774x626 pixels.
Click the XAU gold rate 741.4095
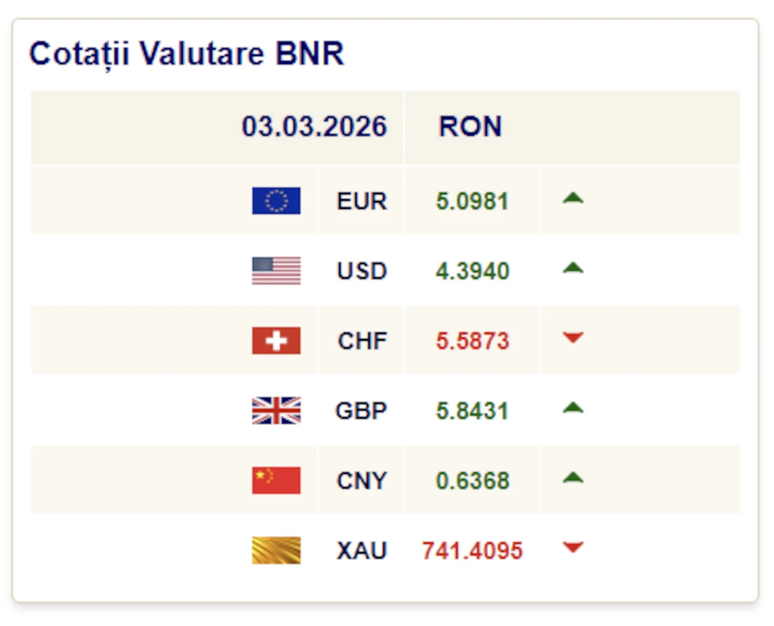pyautogui.click(x=472, y=551)
